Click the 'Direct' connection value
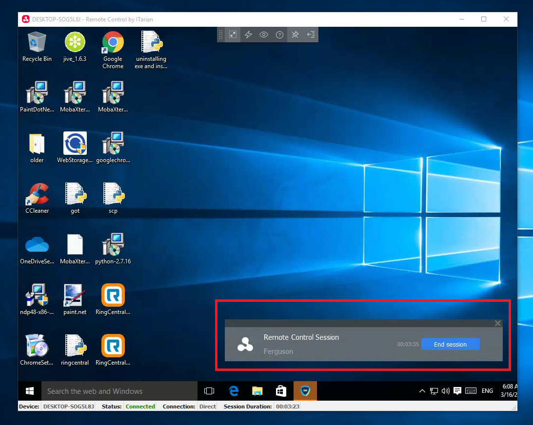The height and width of the screenshot is (425, 533). point(208,407)
